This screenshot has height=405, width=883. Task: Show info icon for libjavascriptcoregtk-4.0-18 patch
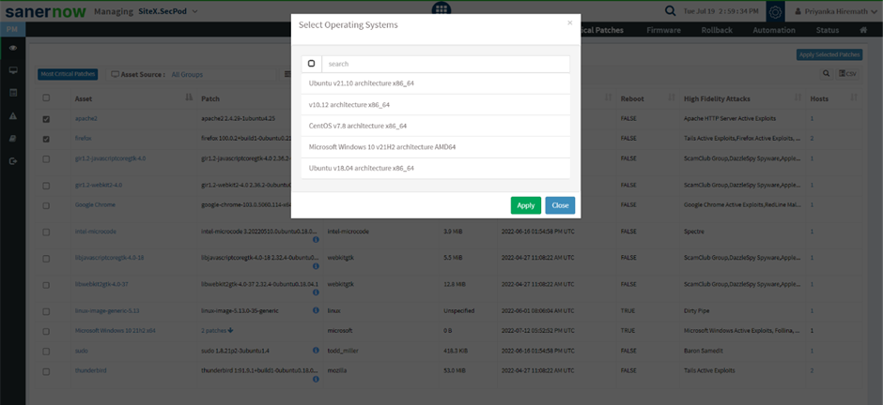pos(316,265)
